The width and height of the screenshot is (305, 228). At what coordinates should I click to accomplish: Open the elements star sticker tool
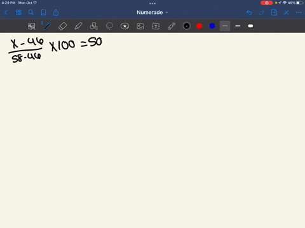[x=125, y=26]
